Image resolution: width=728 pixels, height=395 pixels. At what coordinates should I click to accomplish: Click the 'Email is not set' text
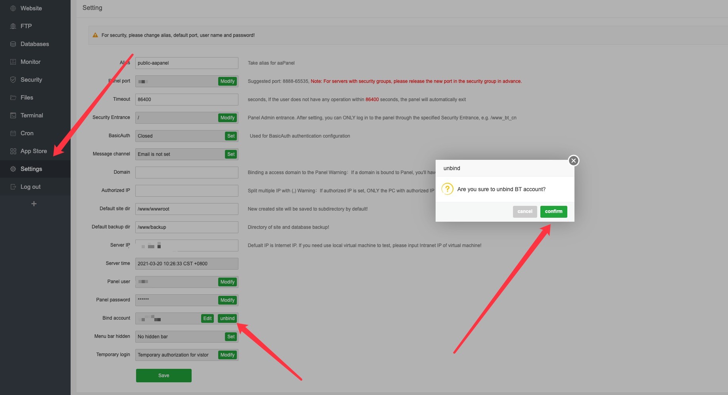(x=154, y=154)
